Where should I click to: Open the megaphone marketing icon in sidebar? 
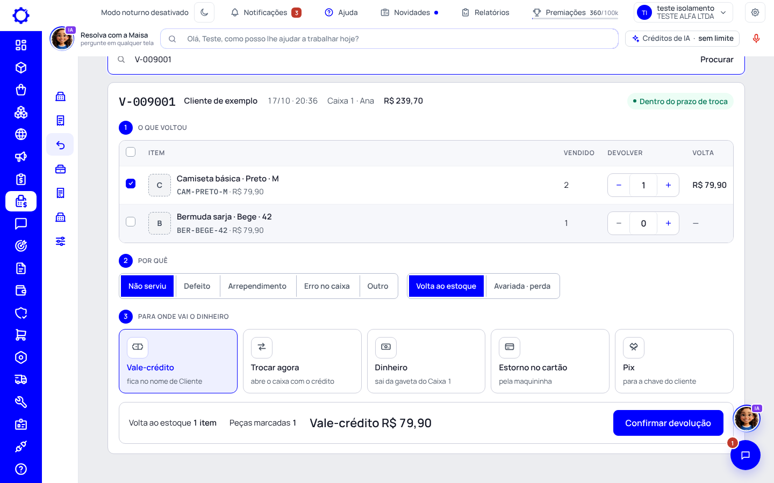coord(21,157)
